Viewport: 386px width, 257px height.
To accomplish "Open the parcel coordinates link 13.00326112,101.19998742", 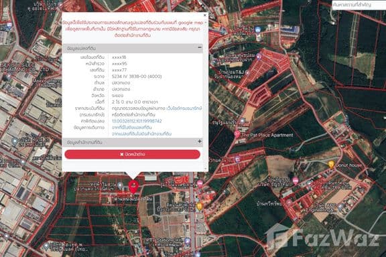I will (x=137, y=121).
